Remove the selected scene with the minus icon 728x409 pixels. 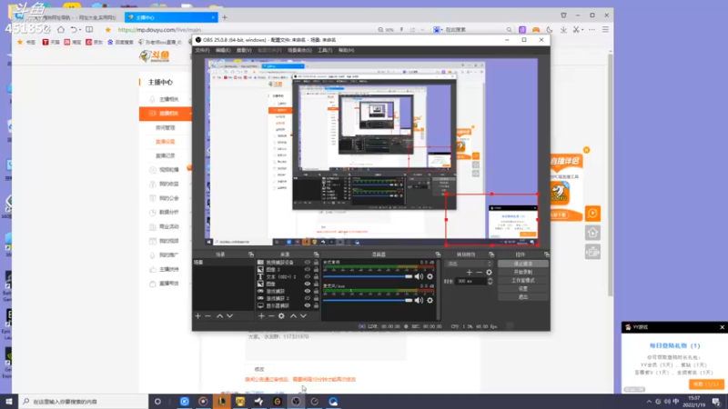point(207,315)
